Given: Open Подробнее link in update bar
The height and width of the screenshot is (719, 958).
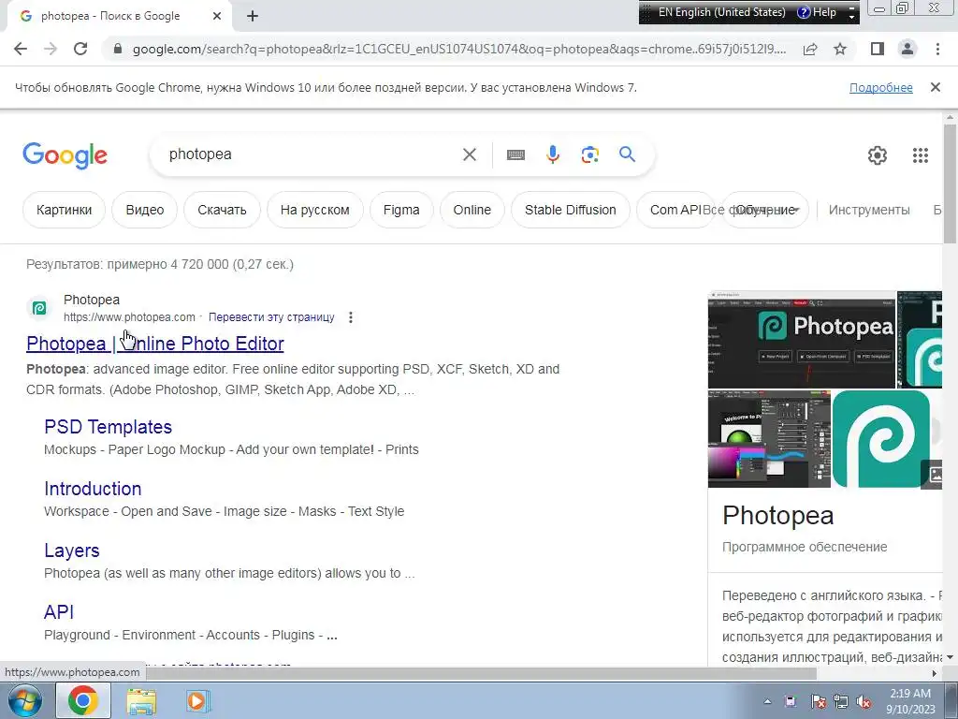Looking at the screenshot, I should pos(880,87).
